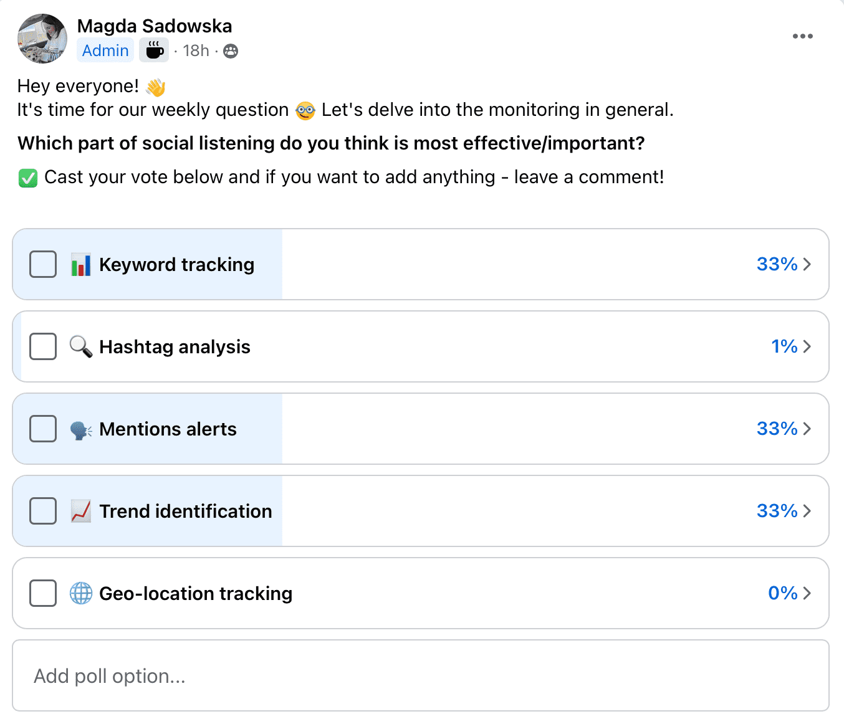Tick the Hashtag analysis checkbox
Viewport: 844px width, 719px height.
(43, 346)
